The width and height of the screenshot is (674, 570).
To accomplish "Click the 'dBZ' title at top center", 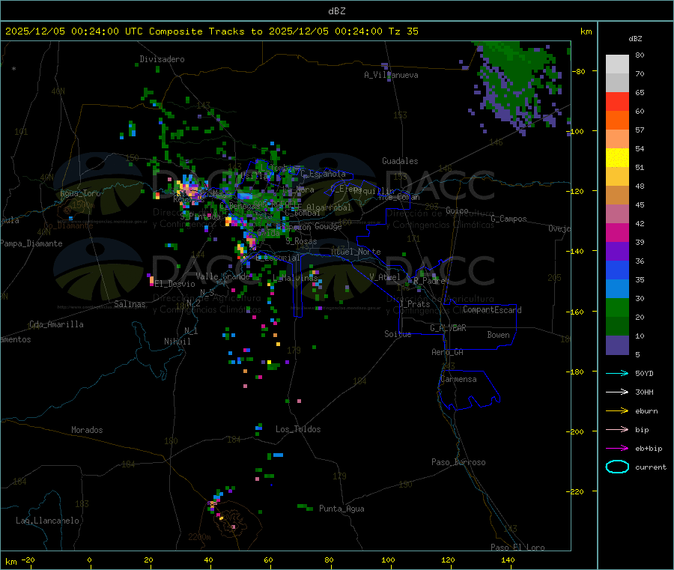I will 336,11.
